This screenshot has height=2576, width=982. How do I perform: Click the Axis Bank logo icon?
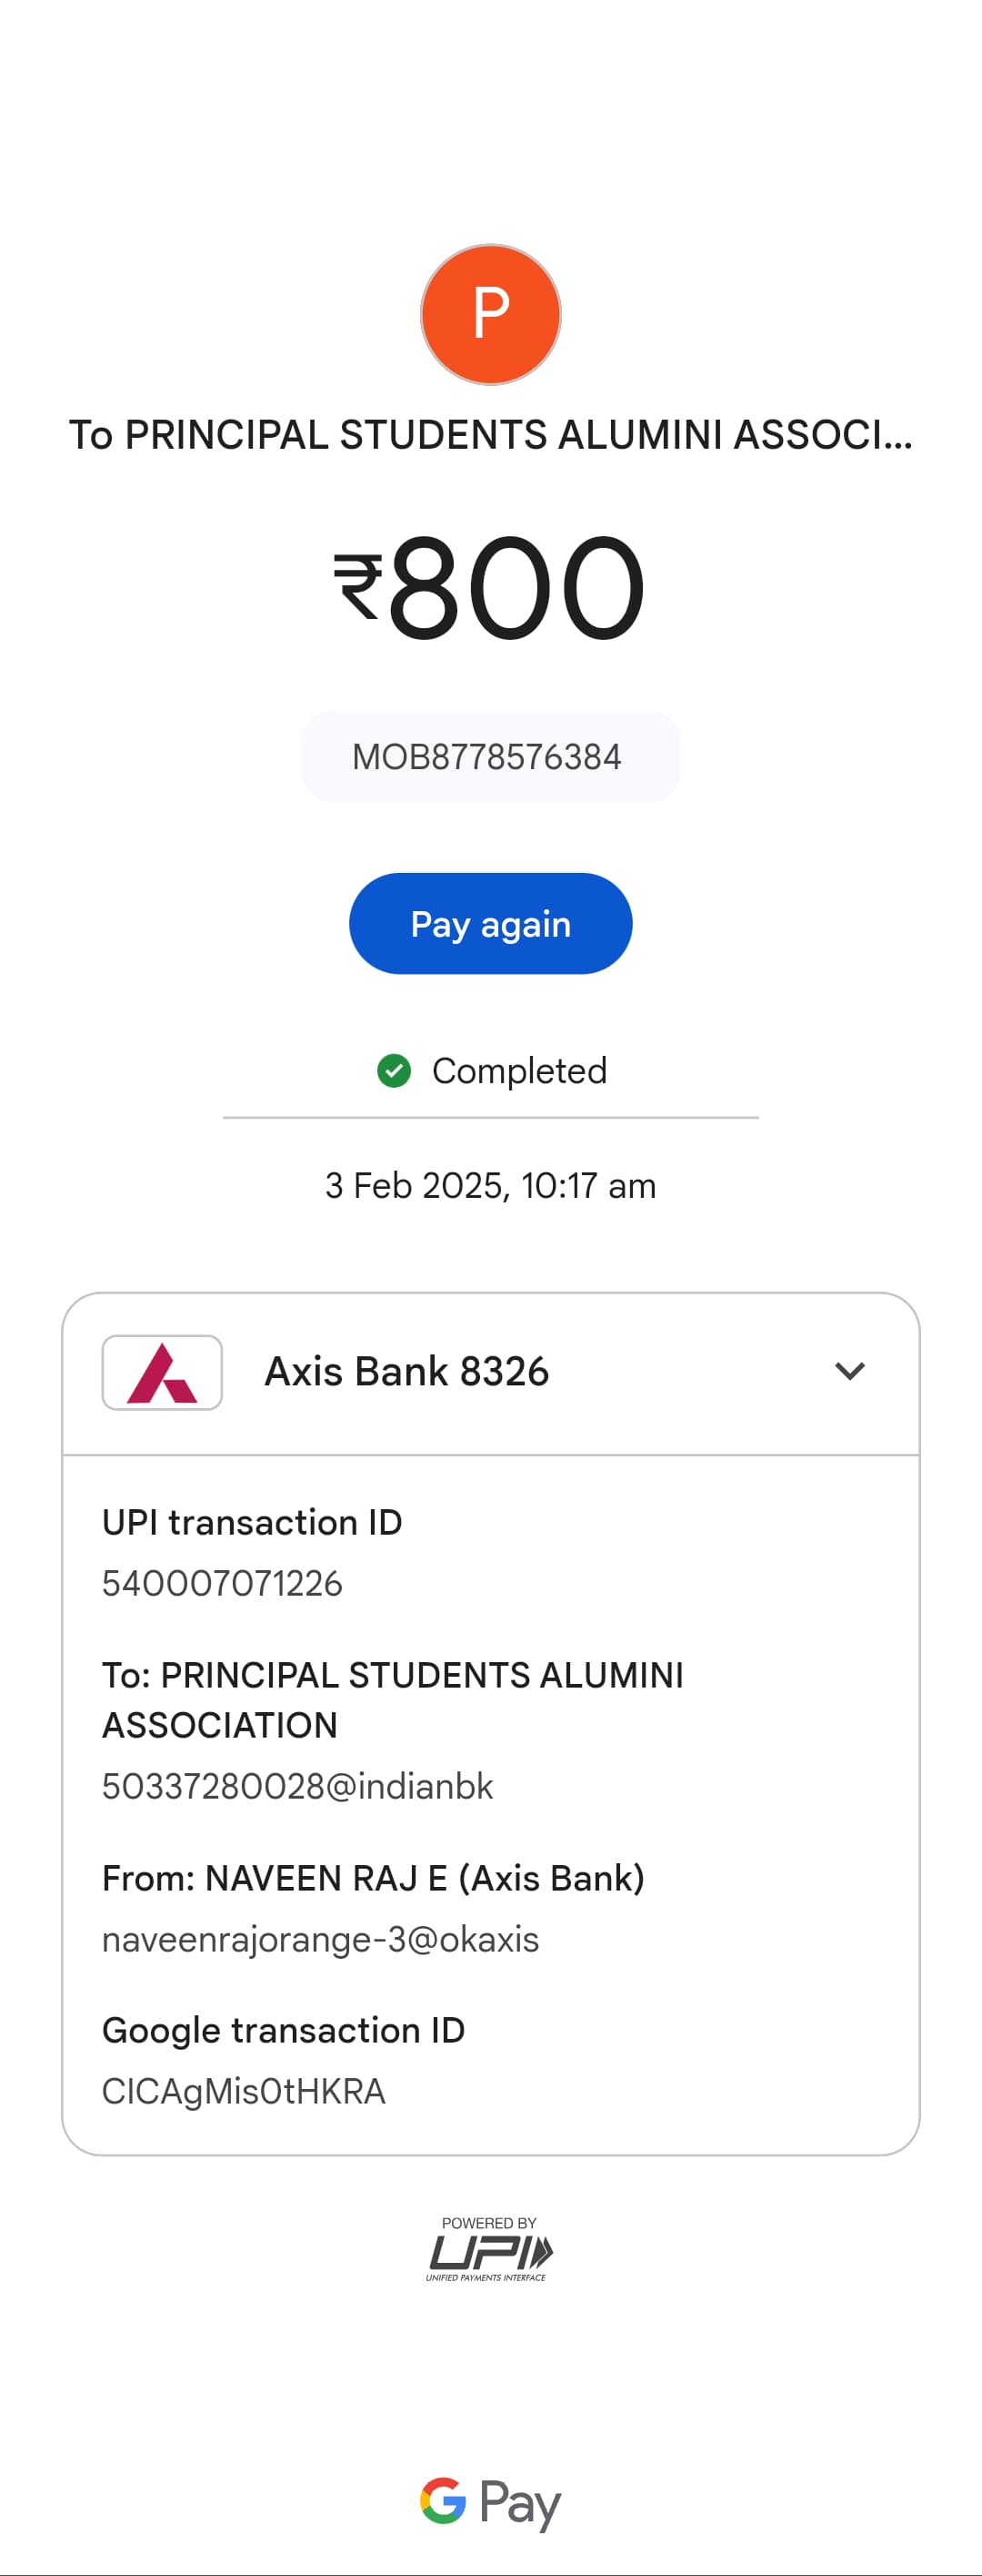162,1372
